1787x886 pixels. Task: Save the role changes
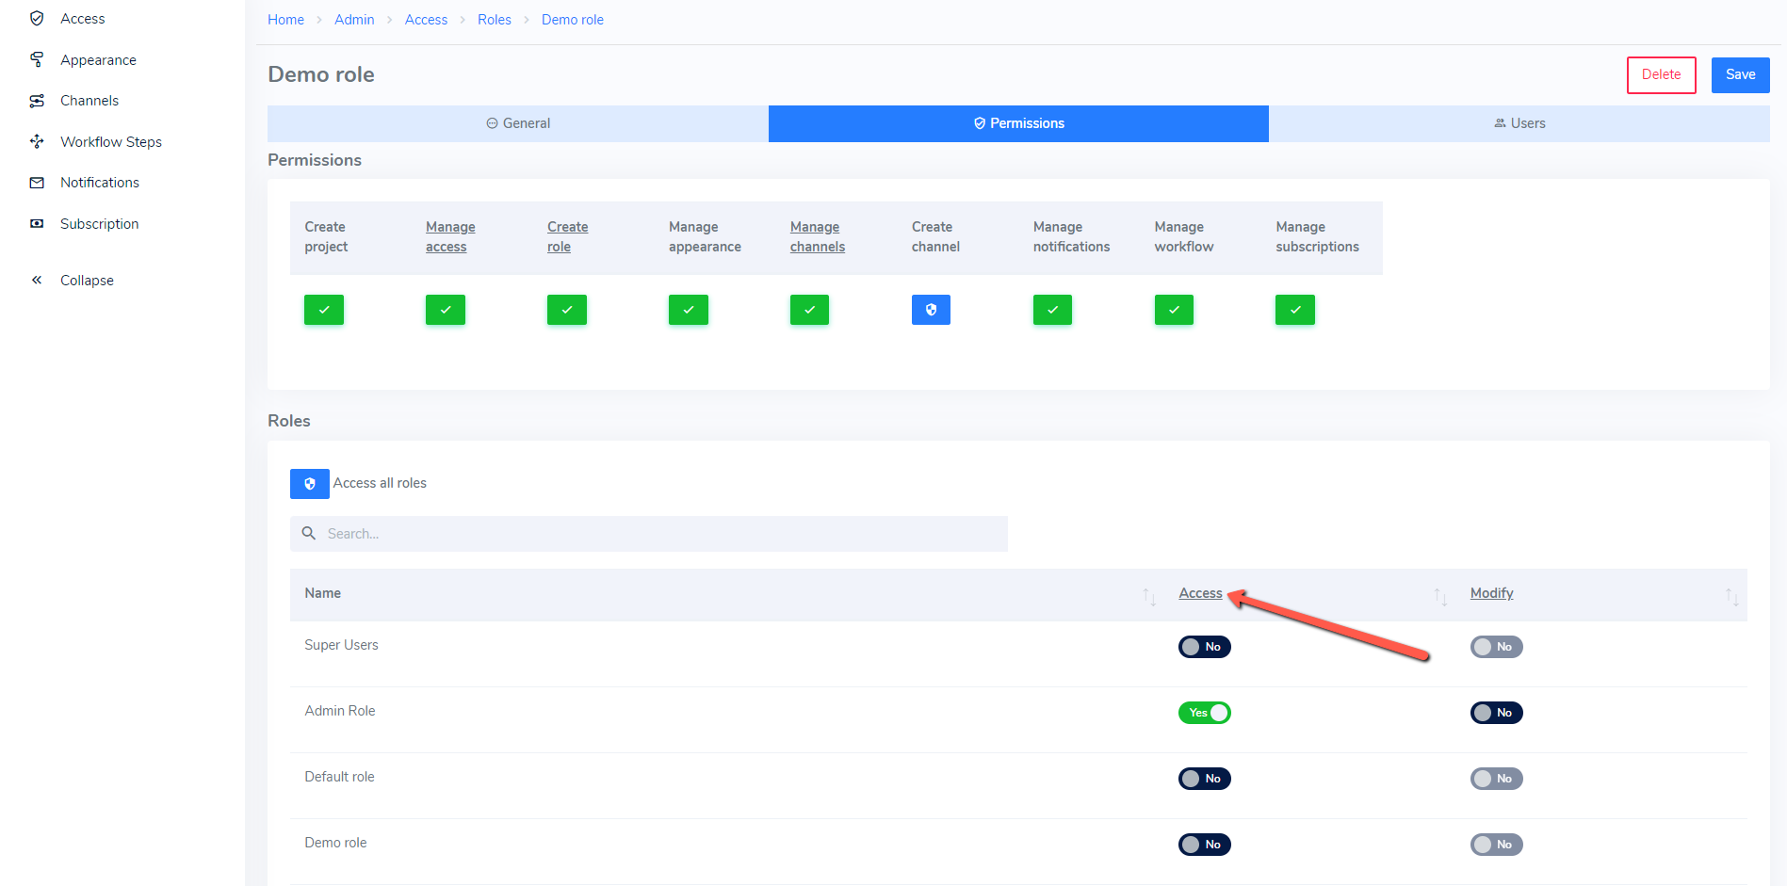tap(1740, 74)
